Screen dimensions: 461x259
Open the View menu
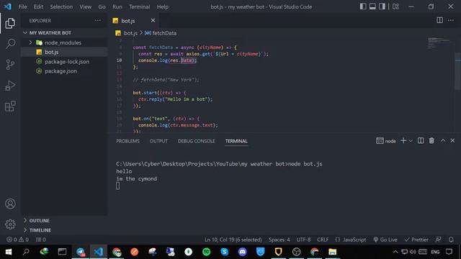[85, 6]
